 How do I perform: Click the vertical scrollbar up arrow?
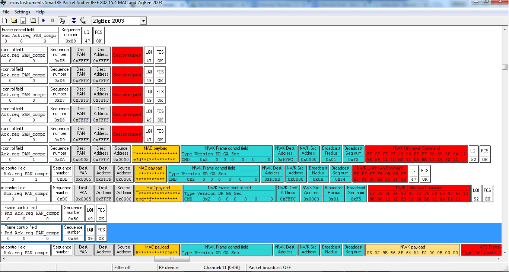point(505,29)
